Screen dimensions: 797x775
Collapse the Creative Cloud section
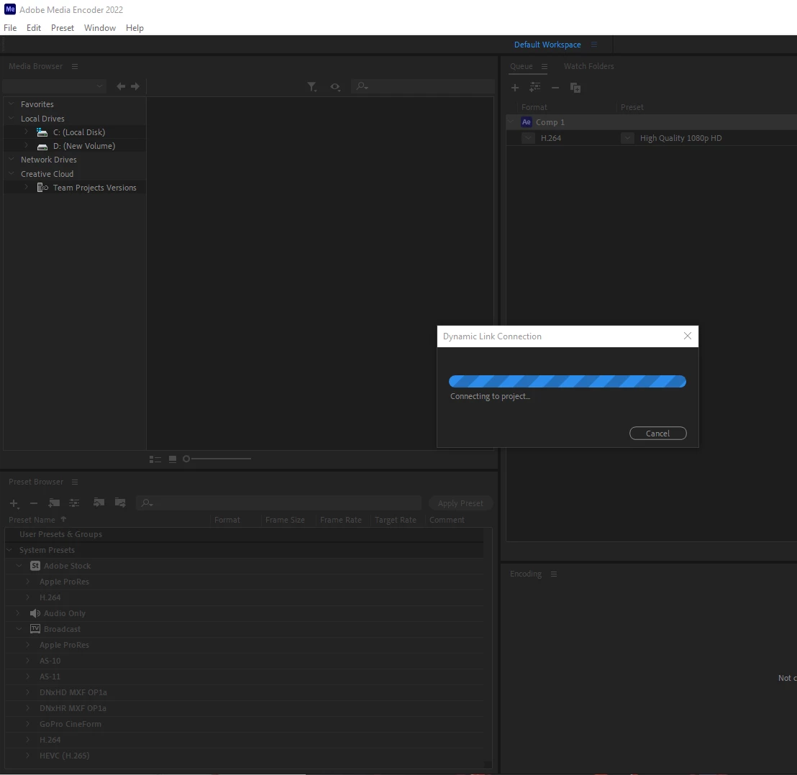(x=12, y=173)
